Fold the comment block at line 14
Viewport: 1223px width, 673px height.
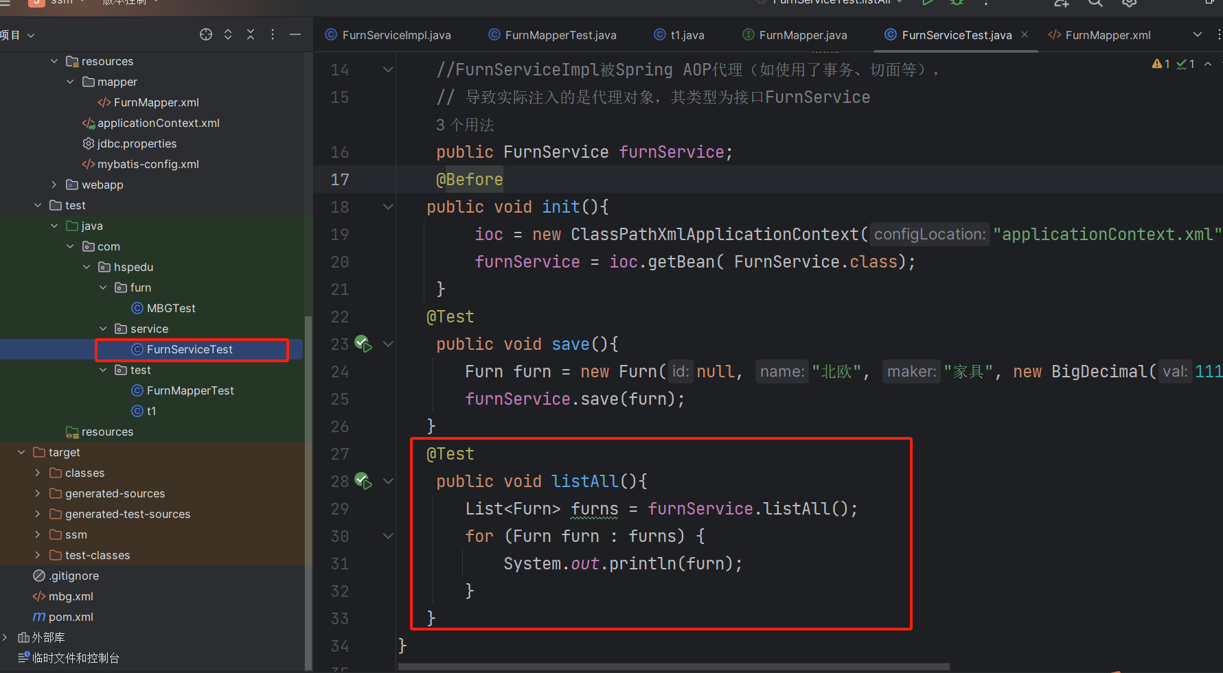click(x=388, y=69)
